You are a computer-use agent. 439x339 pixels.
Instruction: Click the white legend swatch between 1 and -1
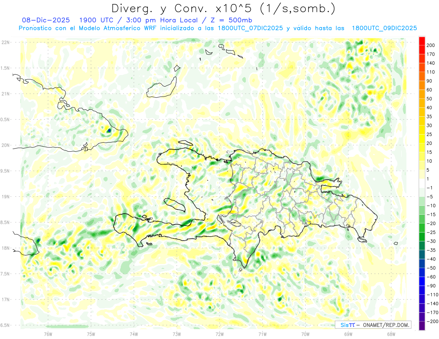click(422, 183)
